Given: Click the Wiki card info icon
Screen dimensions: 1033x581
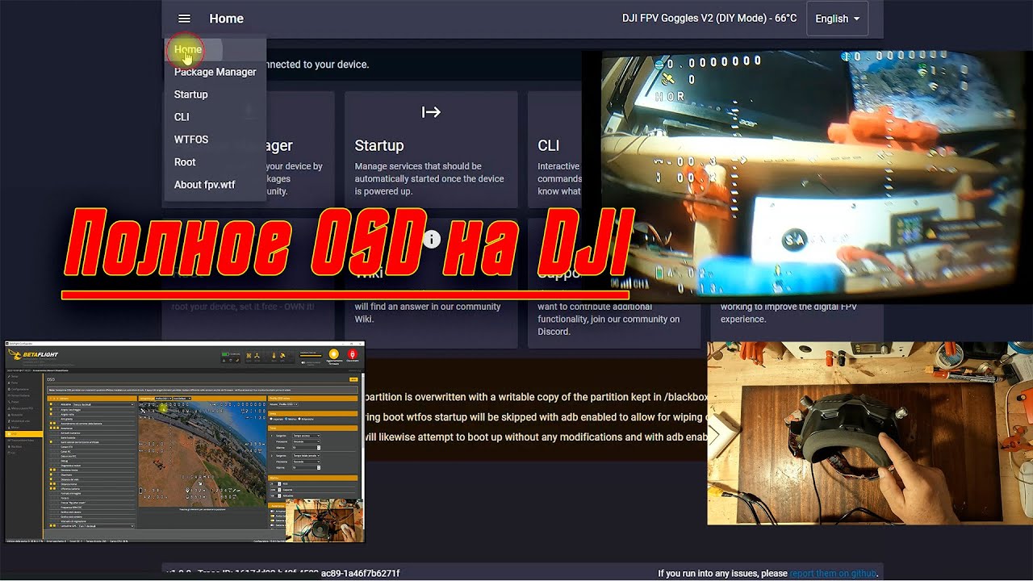Looking at the screenshot, I should click(x=432, y=239).
